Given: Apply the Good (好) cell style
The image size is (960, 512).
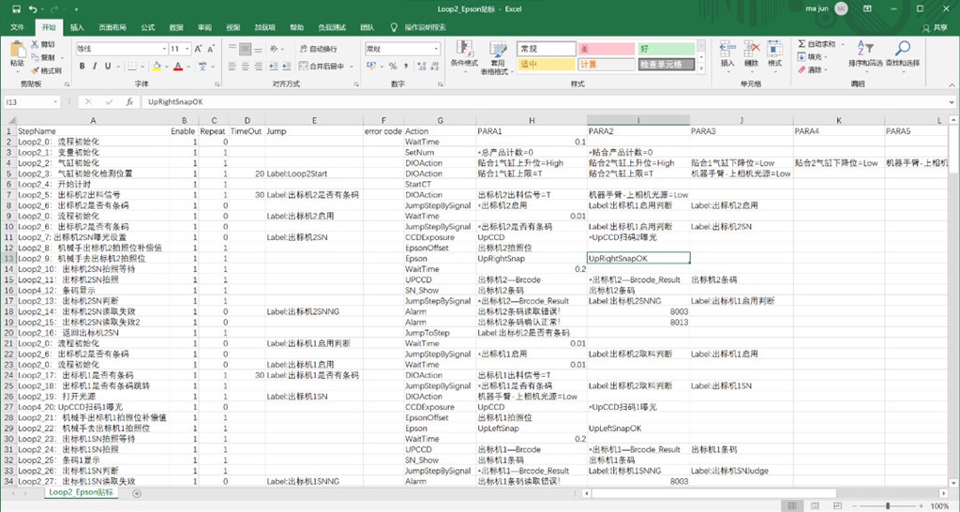Looking at the screenshot, I should (667, 49).
